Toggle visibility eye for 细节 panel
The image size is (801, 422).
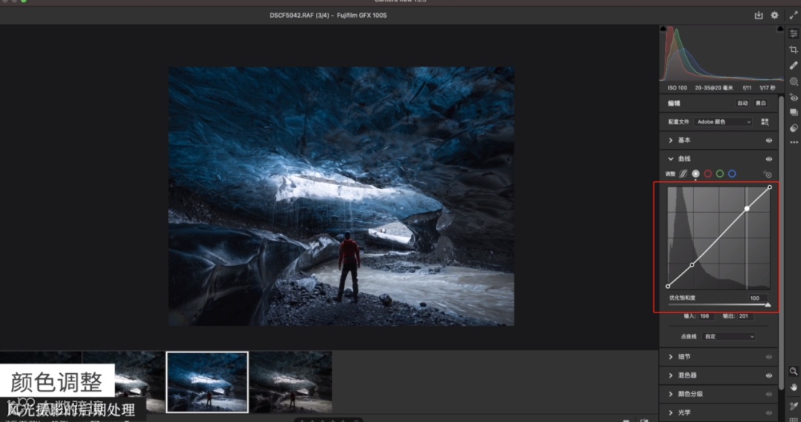pyautogui.click(x=769, y=357)
